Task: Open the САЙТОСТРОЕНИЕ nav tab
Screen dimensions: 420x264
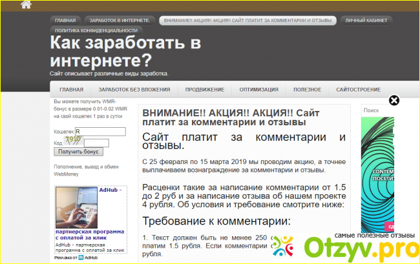Action: pyautogui.click(x=358, y=90)
